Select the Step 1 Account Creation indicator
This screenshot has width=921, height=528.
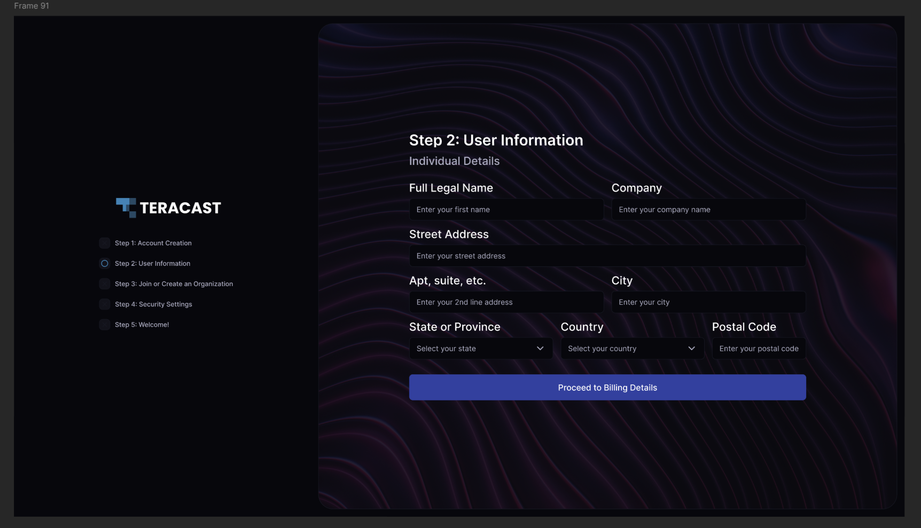click(105, 243)
